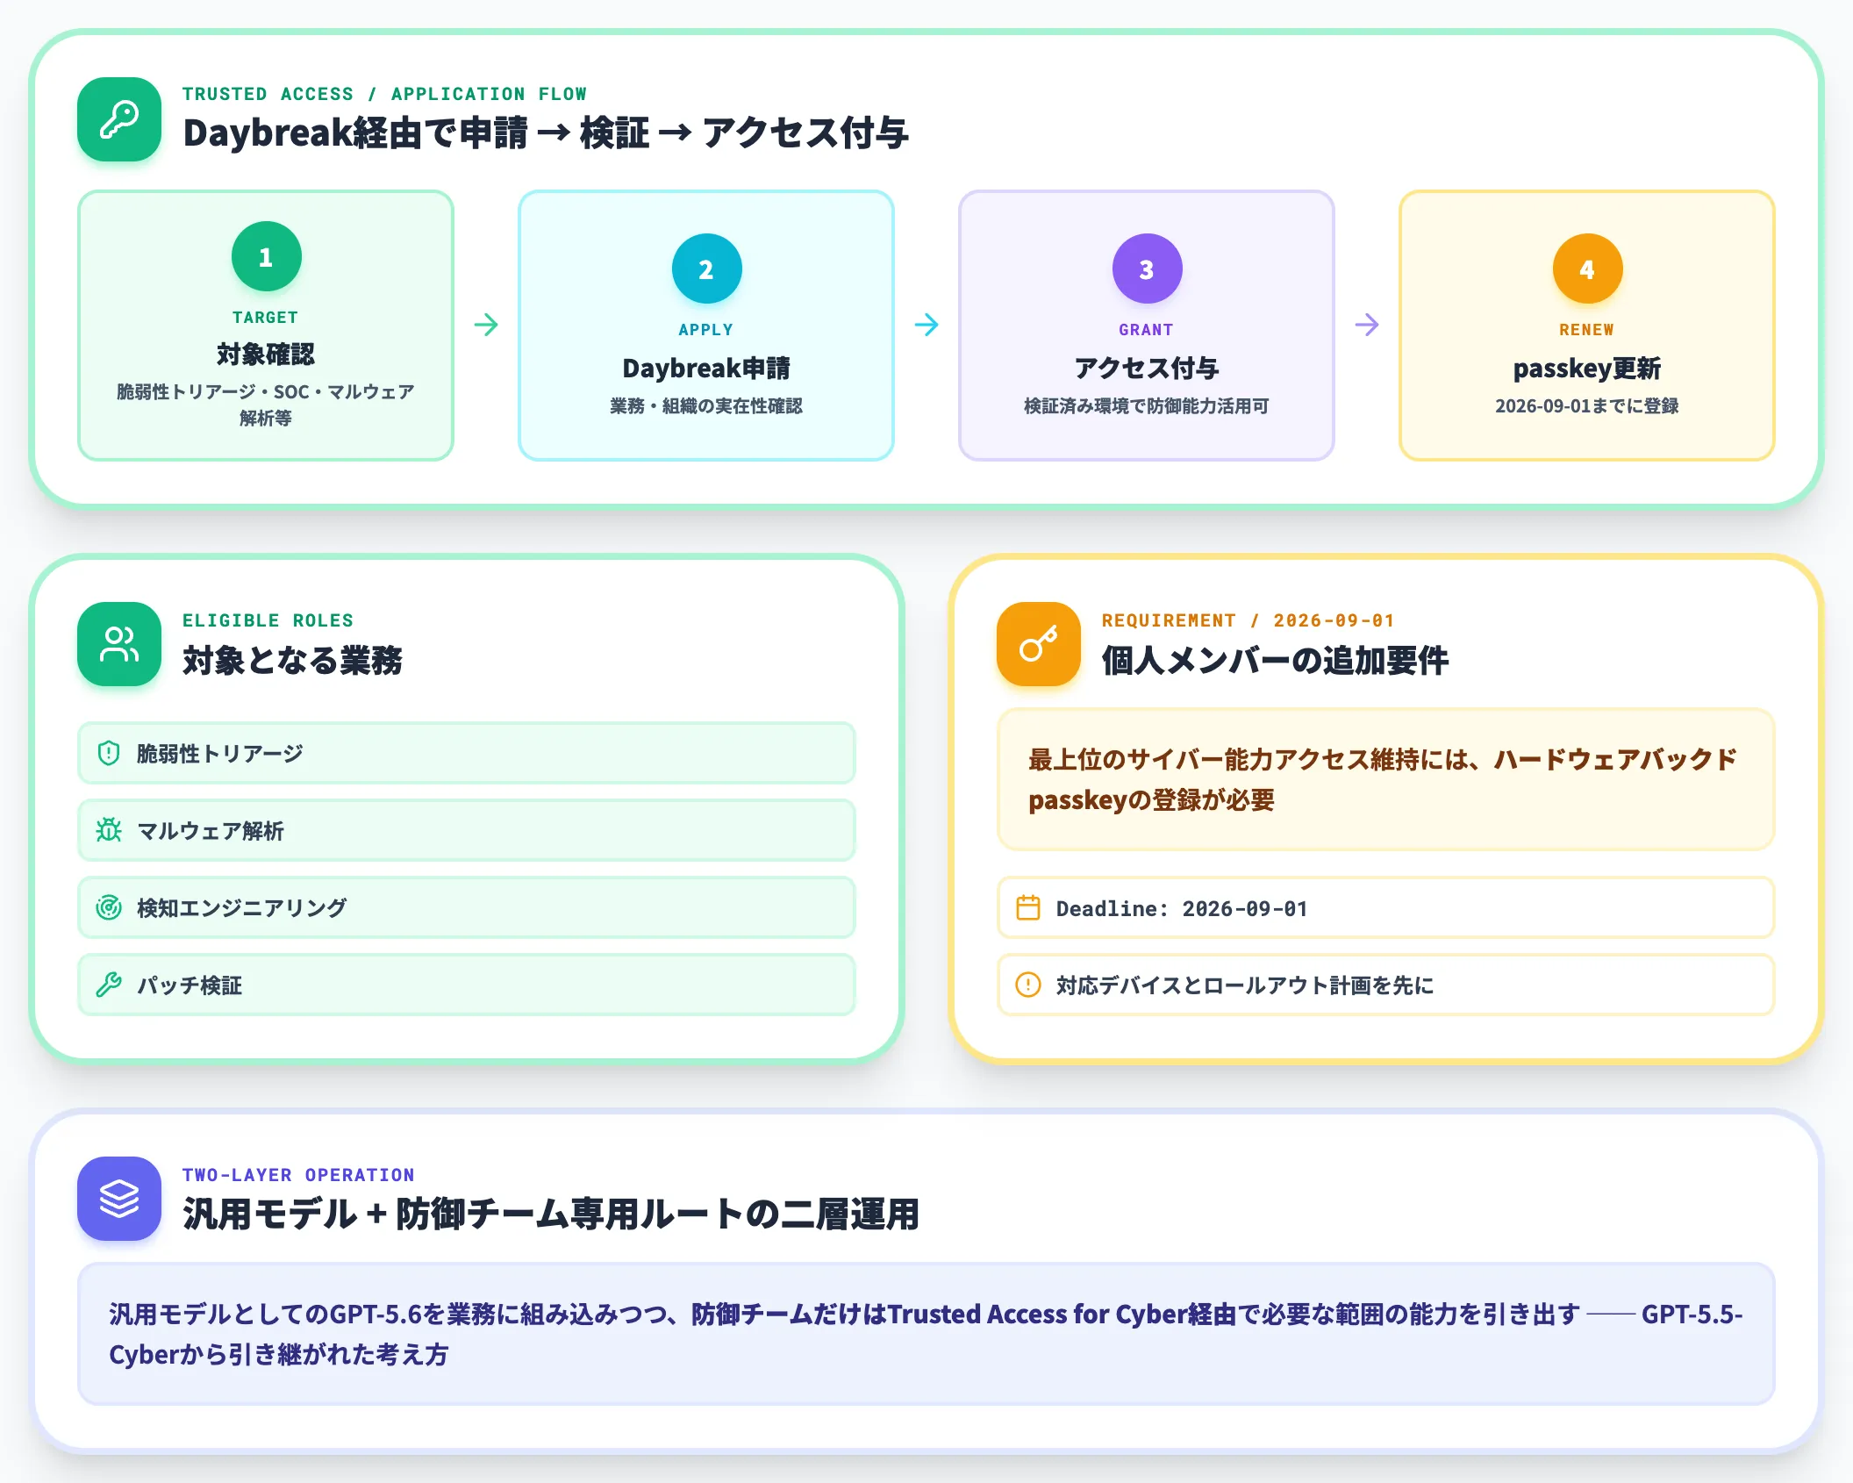Click the APPLY label in step 2
The width and height of the screenshot is (1853, 1483).
click(x=706, y=330)
